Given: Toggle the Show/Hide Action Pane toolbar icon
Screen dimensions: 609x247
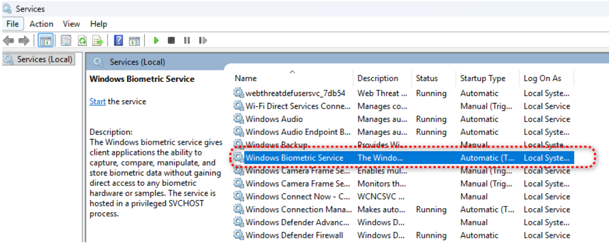Looking at the screenshot, I should click(x=134, y=41).
